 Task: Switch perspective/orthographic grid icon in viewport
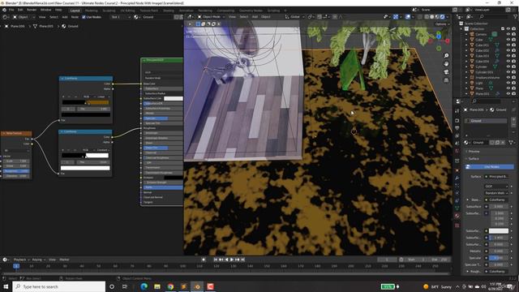click(x=446, y=79)
